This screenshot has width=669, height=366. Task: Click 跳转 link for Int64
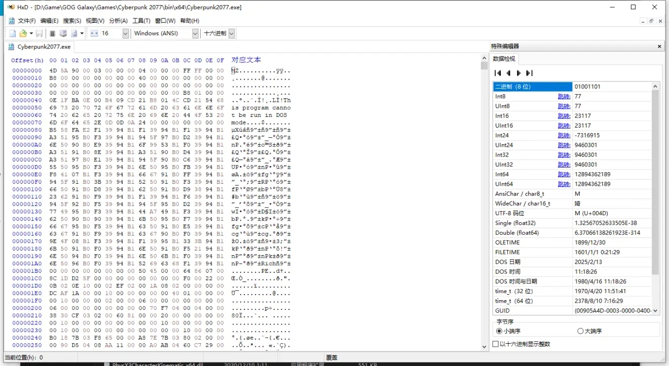pos(564,174)
